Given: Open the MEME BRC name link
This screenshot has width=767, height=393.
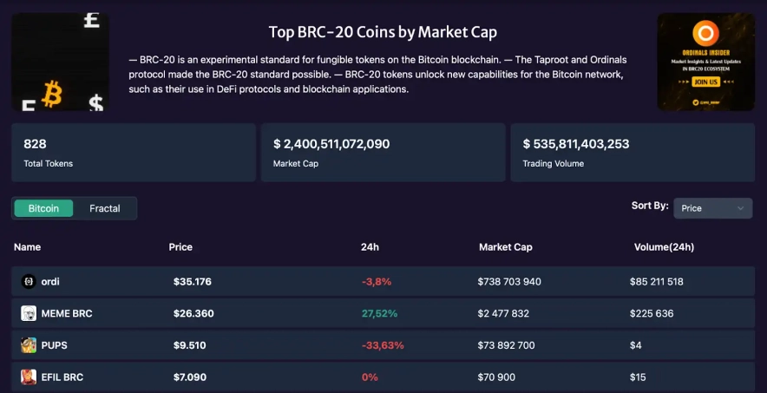Looking at the screenshot, I should click(x=67, y=313).
